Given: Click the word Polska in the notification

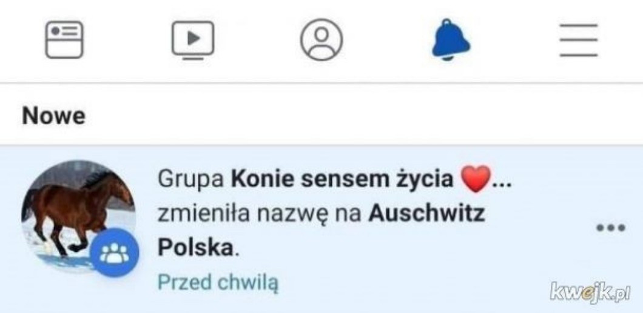Looking at the screenshot, I should pyautogui.click(x=195, y=248).
